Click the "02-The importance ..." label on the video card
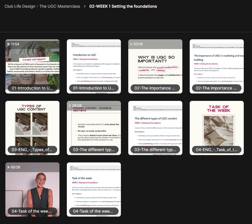The height and width of the screenshot is (224, 252). click(155, 88)
